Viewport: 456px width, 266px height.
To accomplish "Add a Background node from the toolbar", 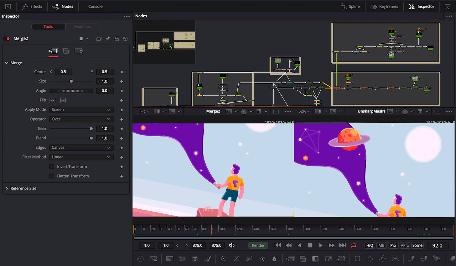I will 170,259.
